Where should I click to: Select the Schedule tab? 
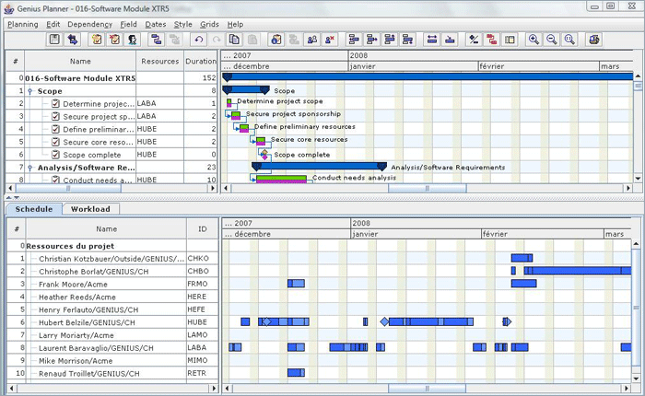[x=34, y=209]
